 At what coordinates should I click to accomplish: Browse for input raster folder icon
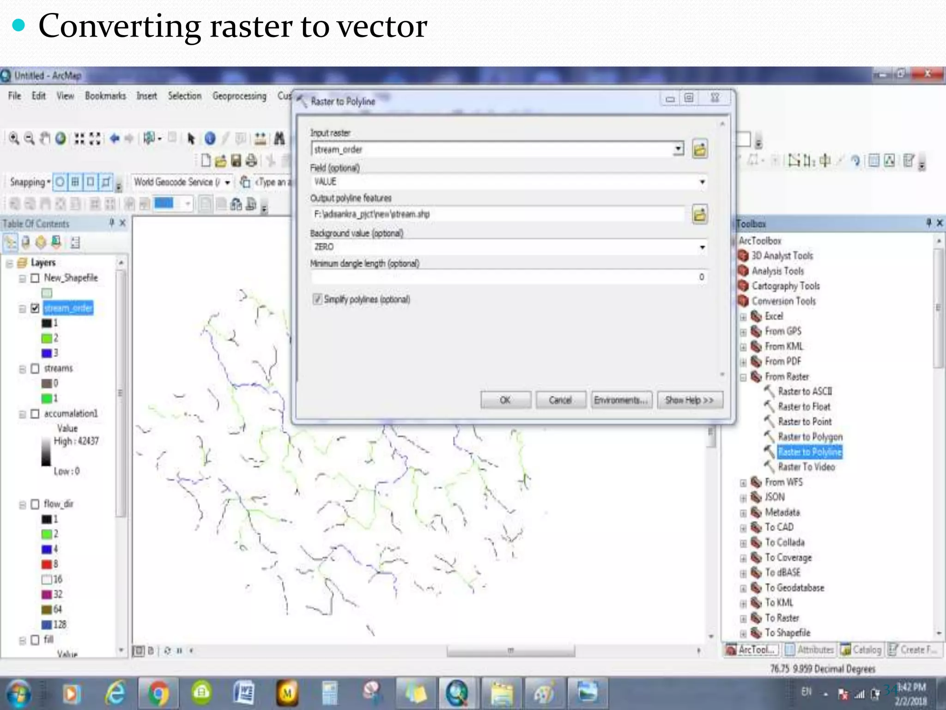pyautogui.click(x=700, y=149)
